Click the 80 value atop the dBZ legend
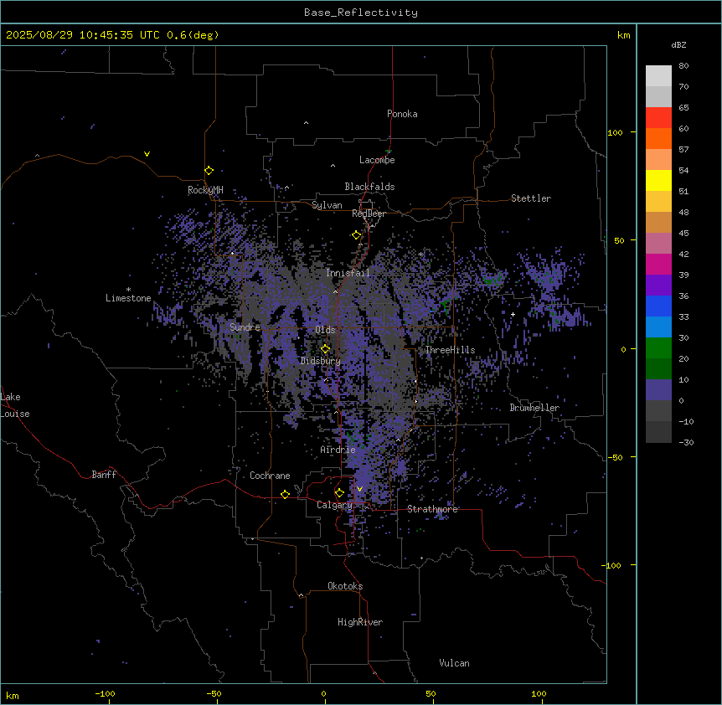The height and width of the screenshot is (705, 722). point(683,66)
